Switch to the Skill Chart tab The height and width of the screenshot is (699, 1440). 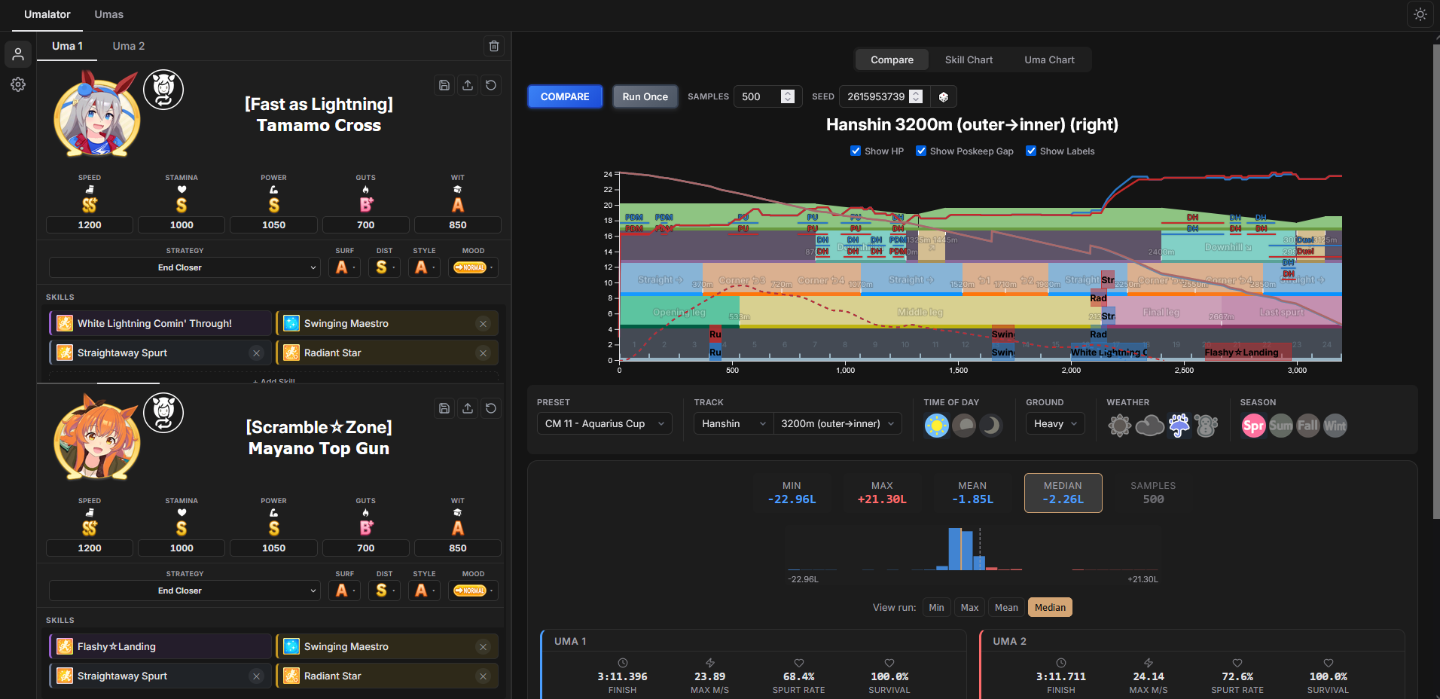click(x=969, y=60)
